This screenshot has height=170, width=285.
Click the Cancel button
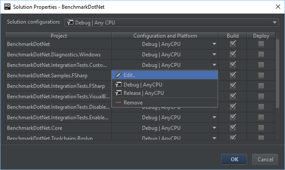(265, 159)
